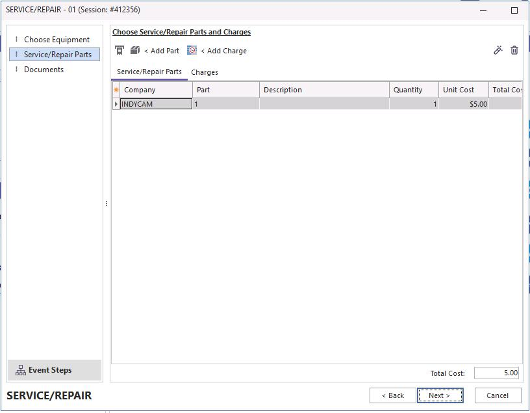
Task: Click the < Back button
Action: (x=392, y=395)
